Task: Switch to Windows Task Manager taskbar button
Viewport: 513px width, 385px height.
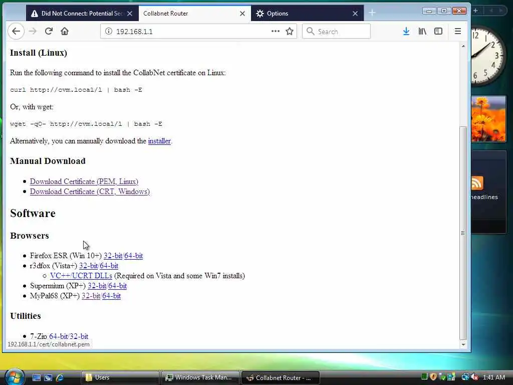Action: tap(200, 377)
